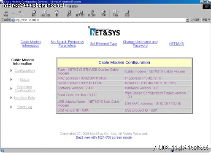Image resolution: width=211 pixels, height=153 pixels.
Task: Click the 'Serial number' table cell
Action: [x=91, y=83]
